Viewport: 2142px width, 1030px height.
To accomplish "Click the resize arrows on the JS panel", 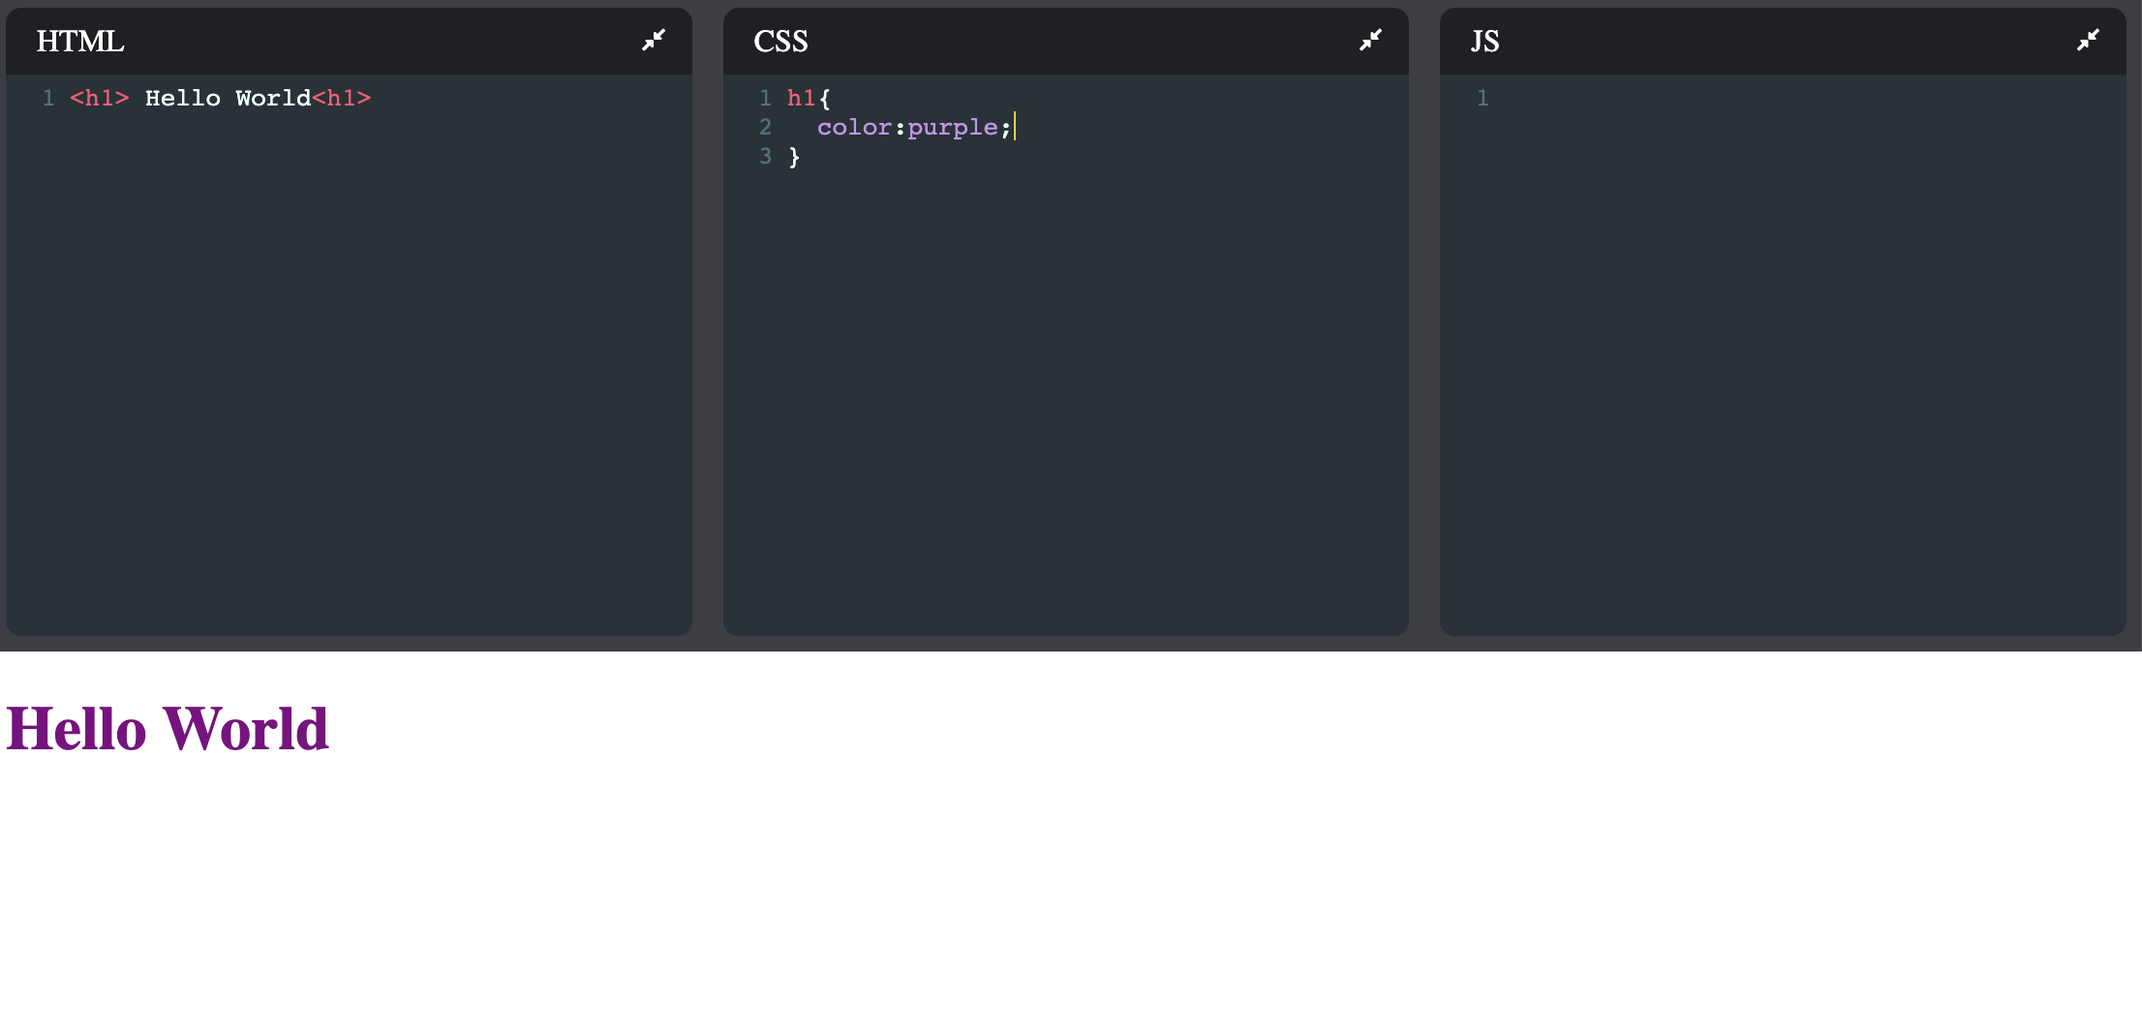I will coord(2089,41).
